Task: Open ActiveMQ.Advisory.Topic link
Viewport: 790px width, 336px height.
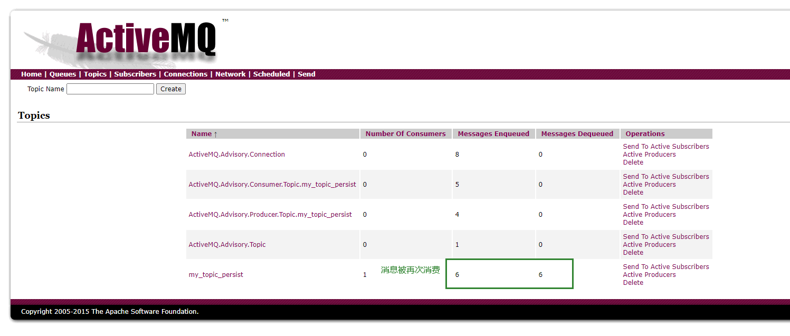Action: coord(227,245)
